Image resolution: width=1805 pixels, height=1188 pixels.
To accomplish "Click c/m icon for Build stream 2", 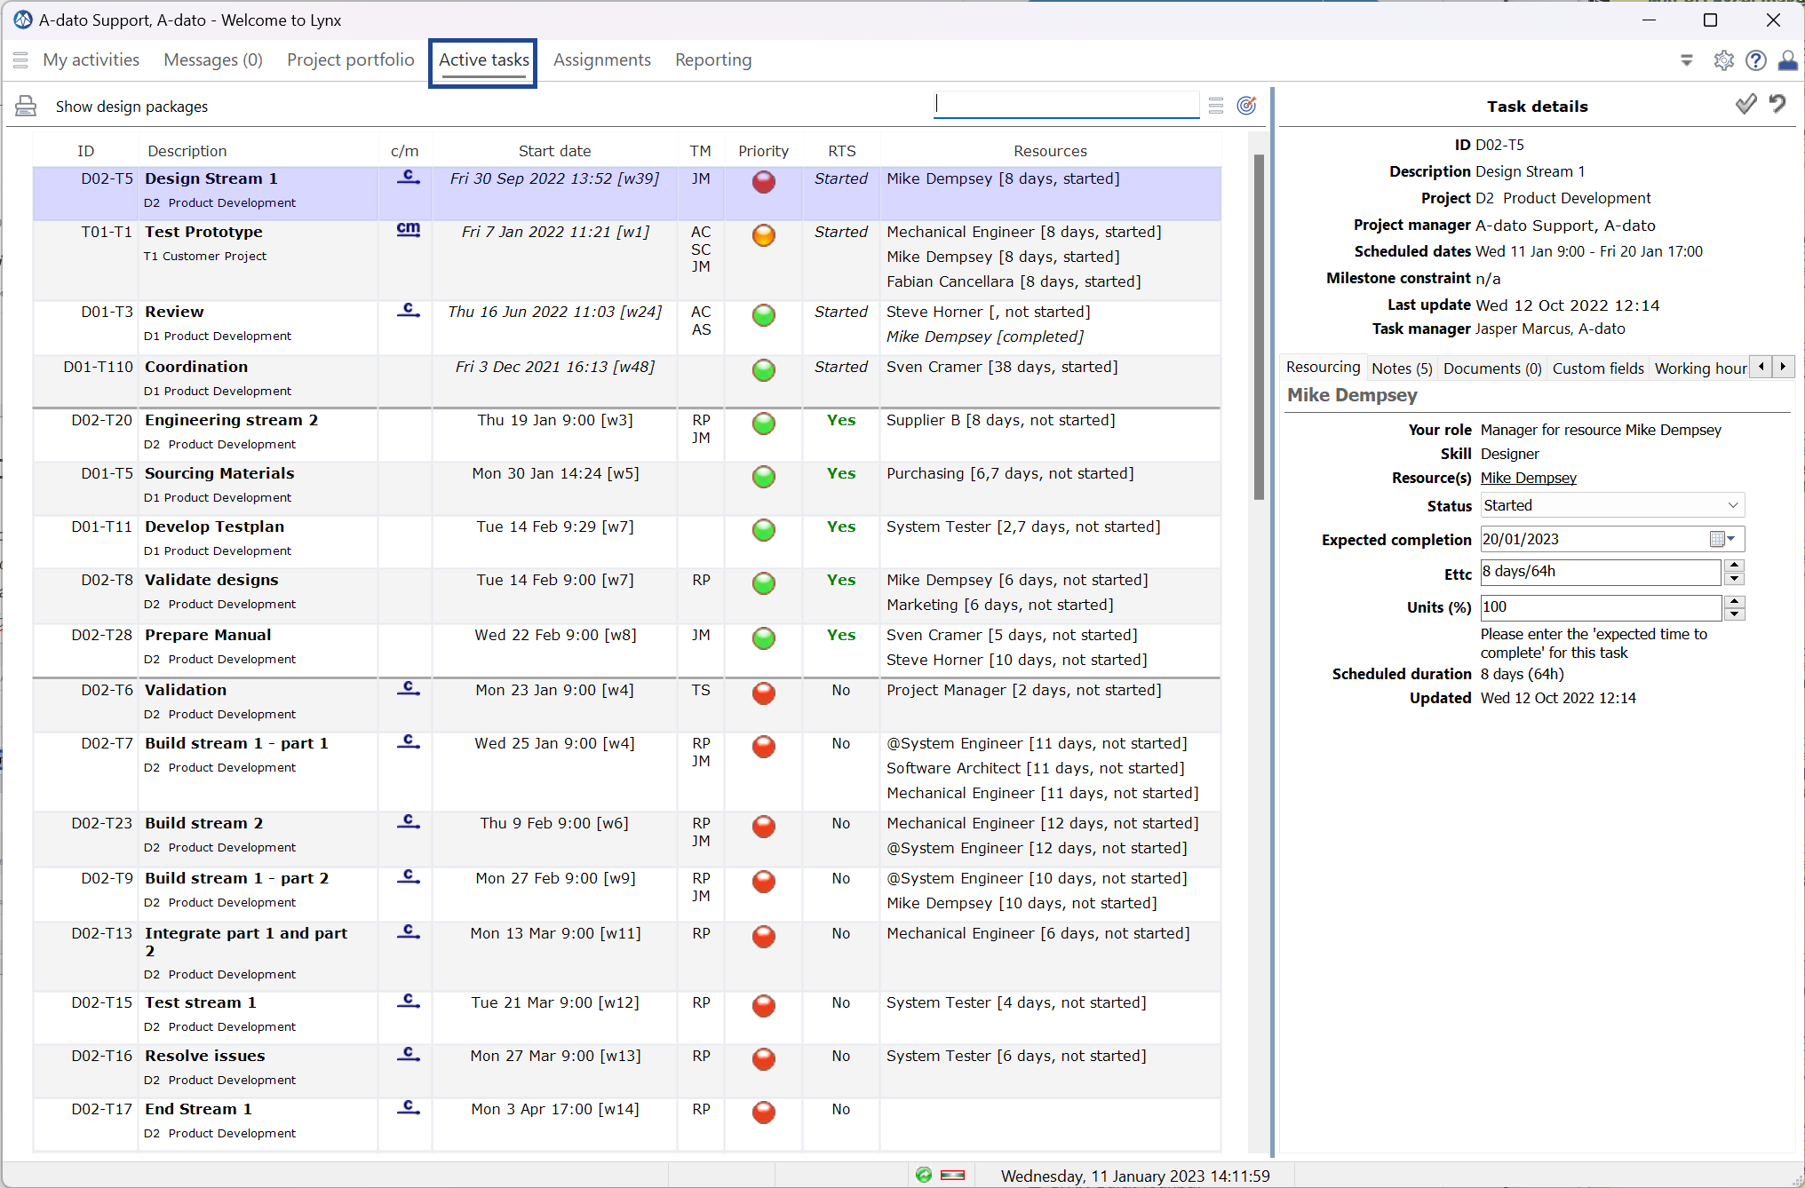I will pos(408,821).
